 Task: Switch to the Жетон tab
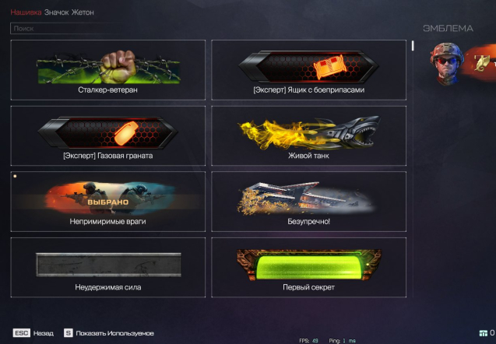coord(83,12)
